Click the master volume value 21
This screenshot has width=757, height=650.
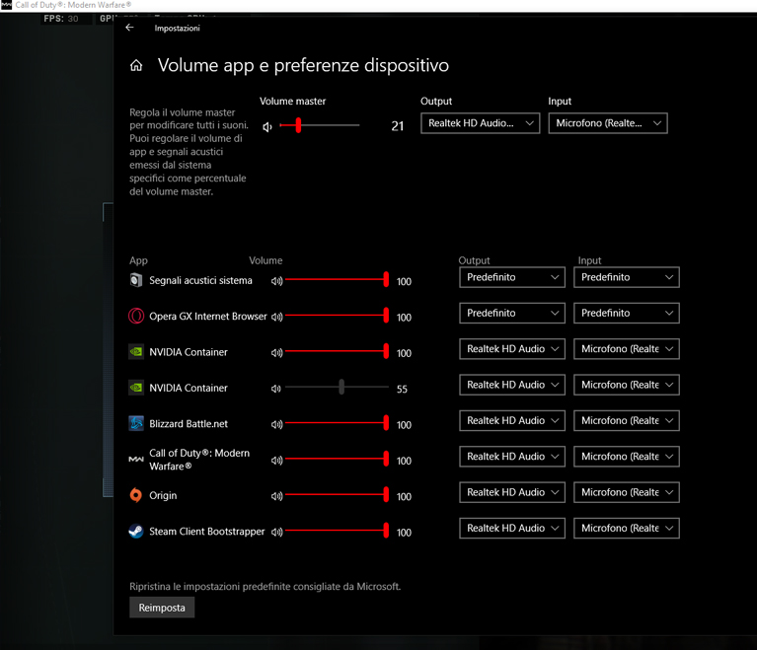point(398,126)
